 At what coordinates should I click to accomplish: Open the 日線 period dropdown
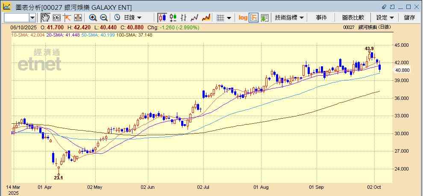133,17
